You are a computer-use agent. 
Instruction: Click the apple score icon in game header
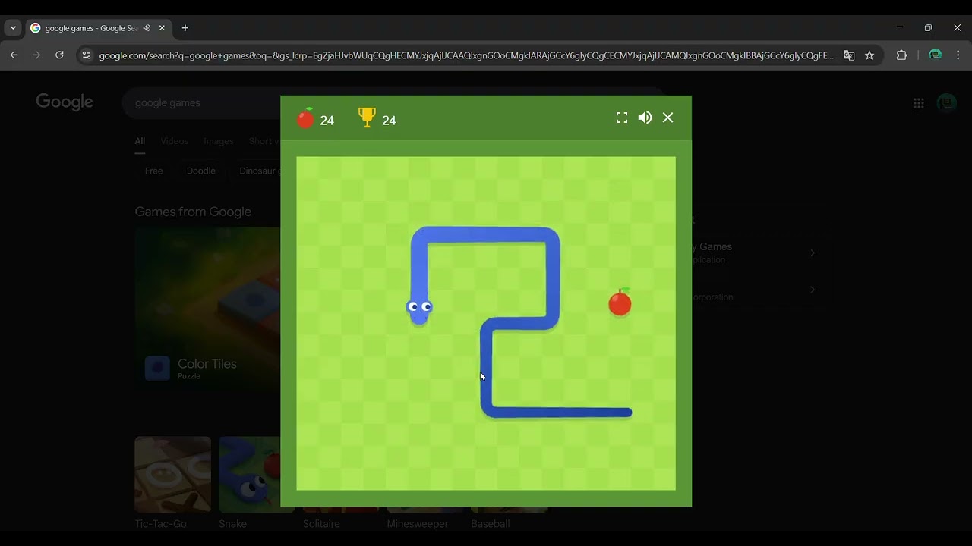[x=305, y=118]
